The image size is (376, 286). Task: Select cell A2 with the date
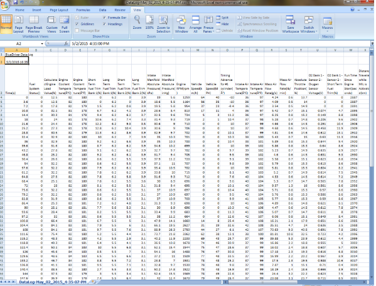click(16, 61)
